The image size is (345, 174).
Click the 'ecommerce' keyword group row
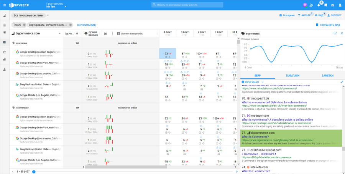pos(36,108)
